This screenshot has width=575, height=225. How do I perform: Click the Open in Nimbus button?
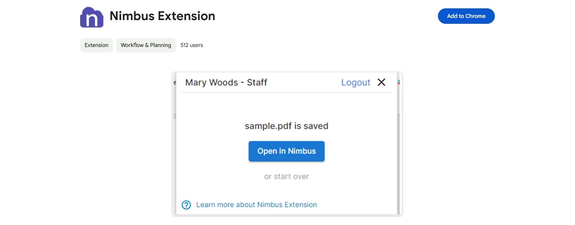(287, 151)
